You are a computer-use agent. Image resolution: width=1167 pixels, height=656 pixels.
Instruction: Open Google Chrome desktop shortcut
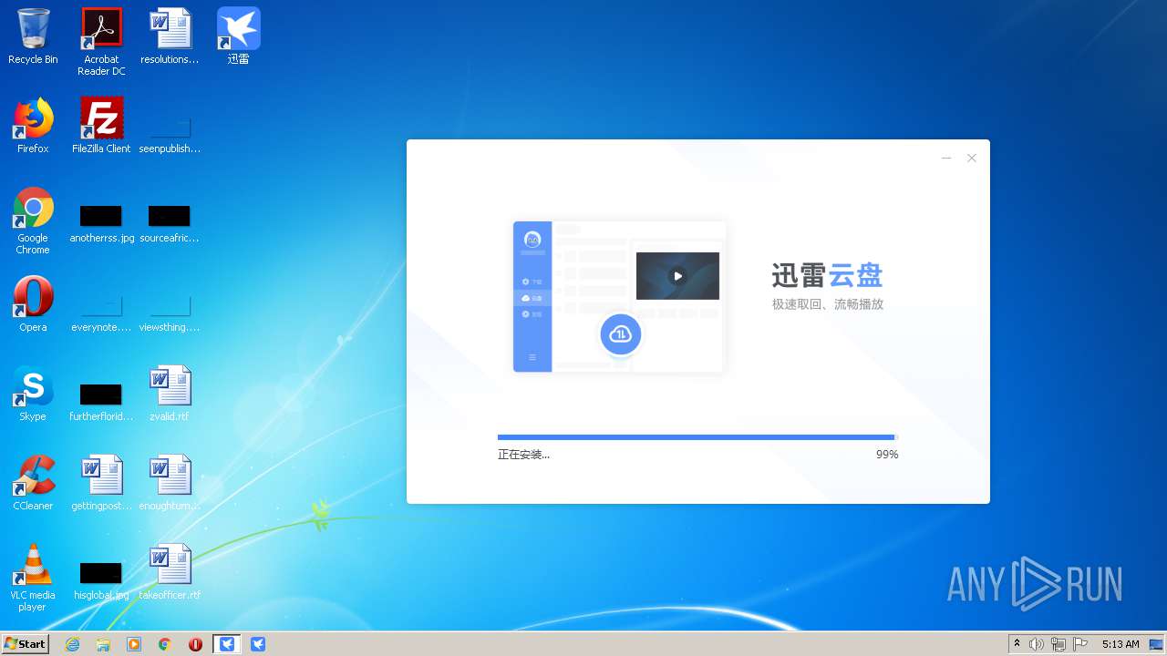[33, 220]
